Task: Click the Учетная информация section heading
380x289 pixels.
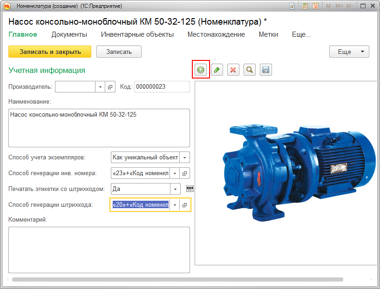Action: pyautogui.click(x=47, y=70)
